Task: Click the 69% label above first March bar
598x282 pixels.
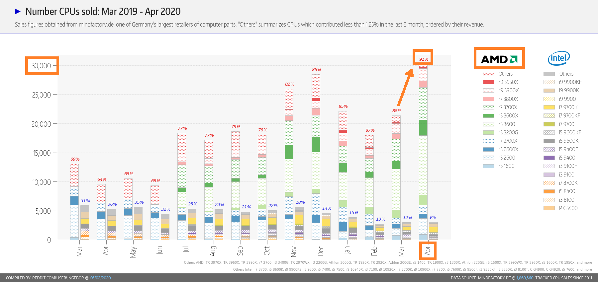Action: click(75, 159)
